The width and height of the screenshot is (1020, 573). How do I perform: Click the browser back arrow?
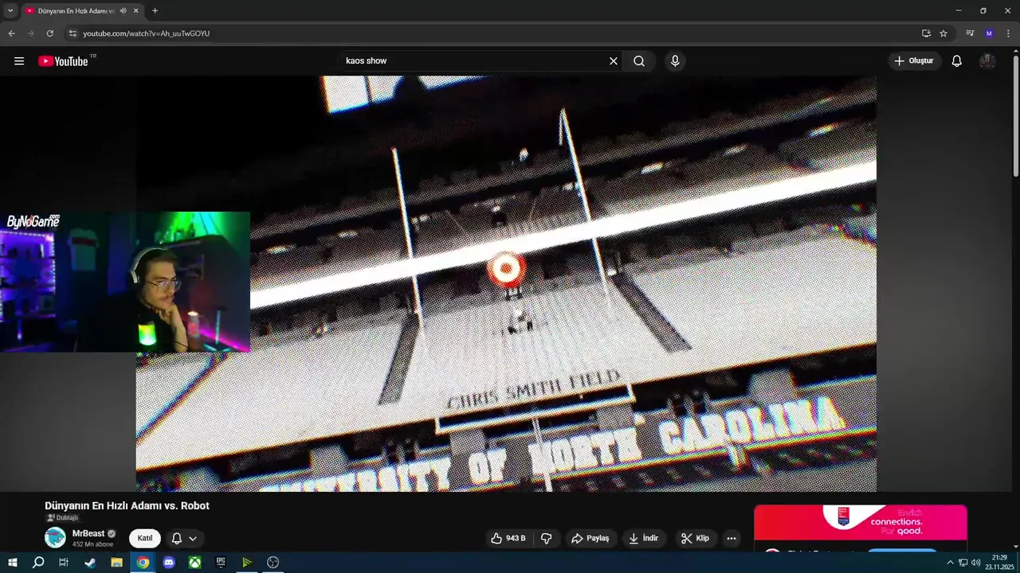tap(11, 33)
